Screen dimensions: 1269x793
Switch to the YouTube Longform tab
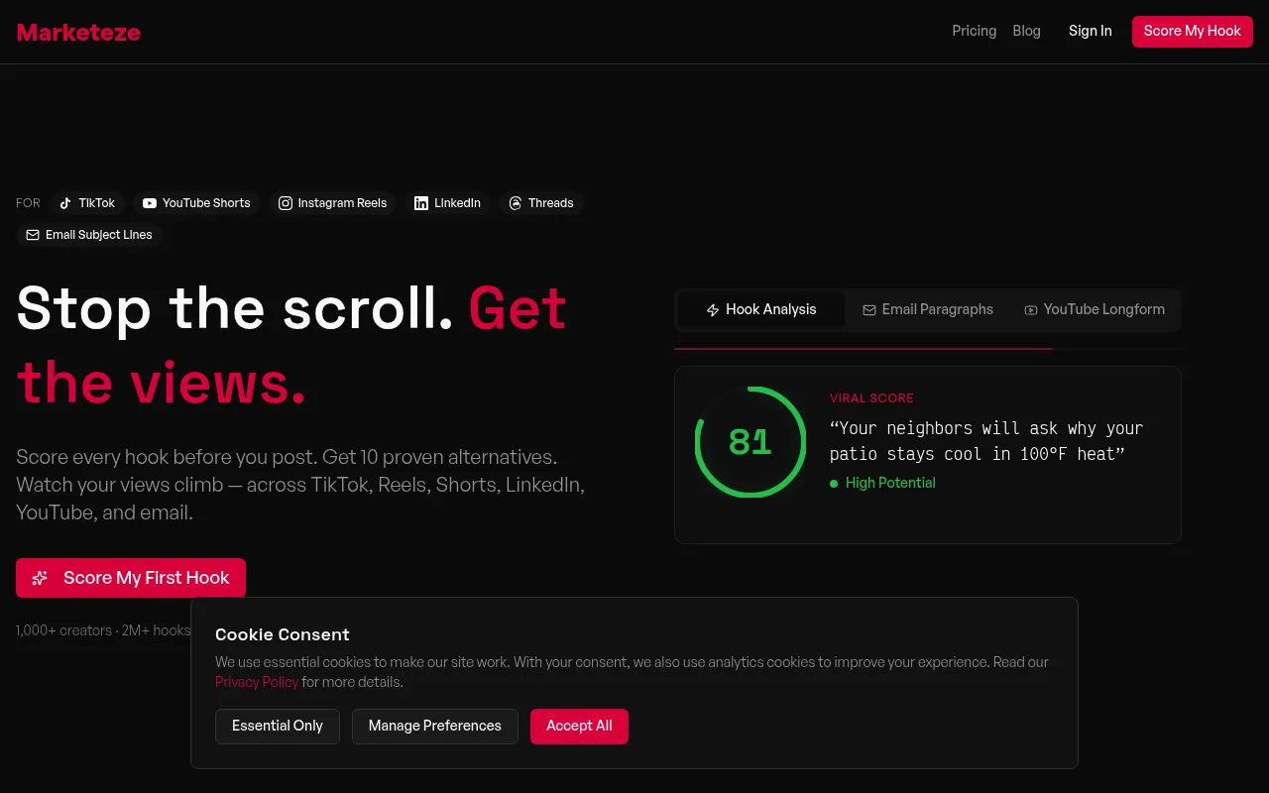pyautogui.click(x=1095, y=309)
